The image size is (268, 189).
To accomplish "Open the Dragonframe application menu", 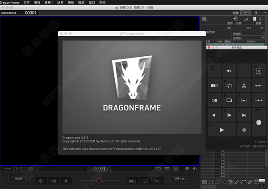I will pyautogui.click(x=9, y=2).
